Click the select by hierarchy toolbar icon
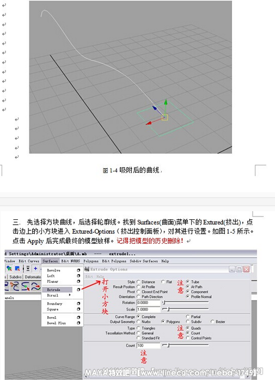Screen dimensions: 275x382 click(x=9, y=268)
